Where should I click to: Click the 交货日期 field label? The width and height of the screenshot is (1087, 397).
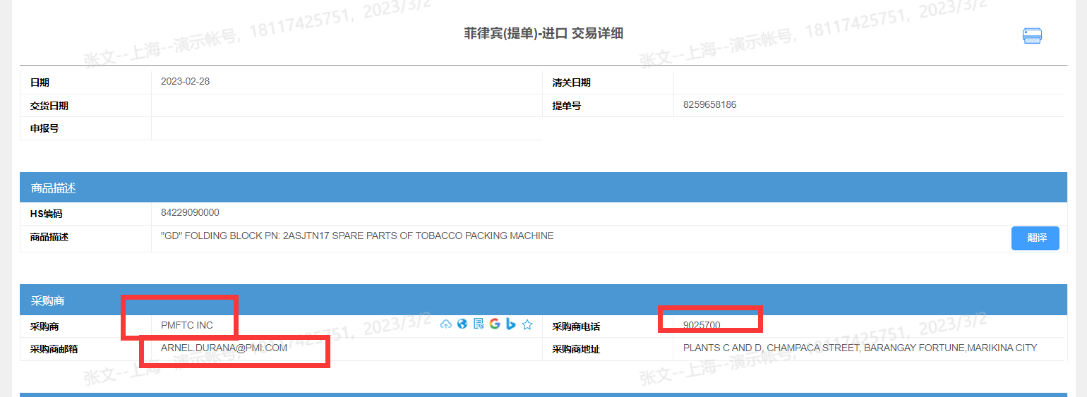click(49, 106)
